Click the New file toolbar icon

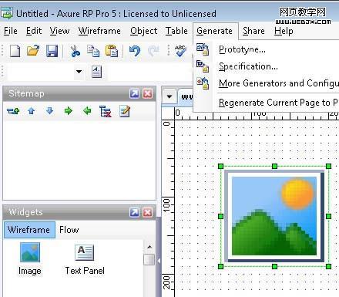pyautogui.click(x=15, y=50)
